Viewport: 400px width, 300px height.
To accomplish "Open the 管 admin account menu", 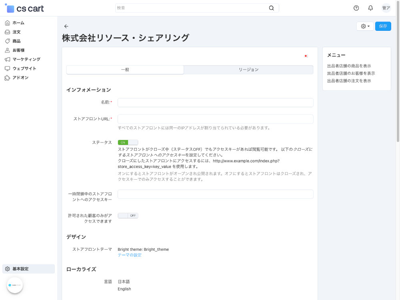I will (x=385, y=8).
